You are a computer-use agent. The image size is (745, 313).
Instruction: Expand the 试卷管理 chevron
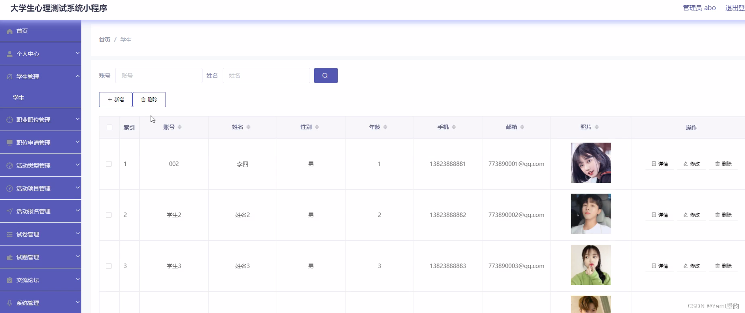78,233
